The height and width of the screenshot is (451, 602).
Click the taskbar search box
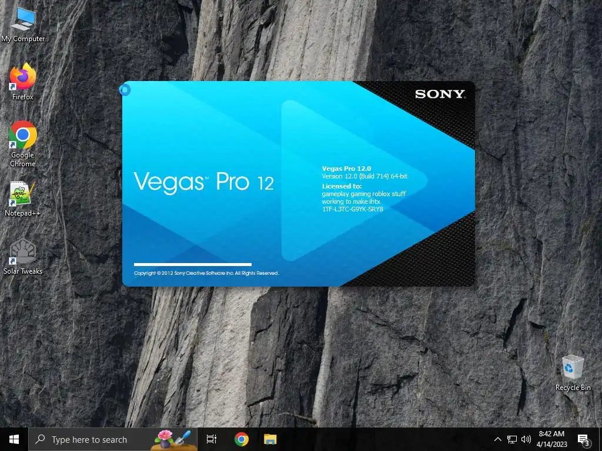[113, 439]
